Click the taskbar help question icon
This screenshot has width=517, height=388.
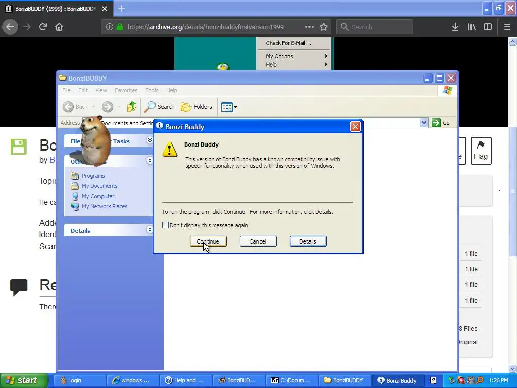(433, 380)
